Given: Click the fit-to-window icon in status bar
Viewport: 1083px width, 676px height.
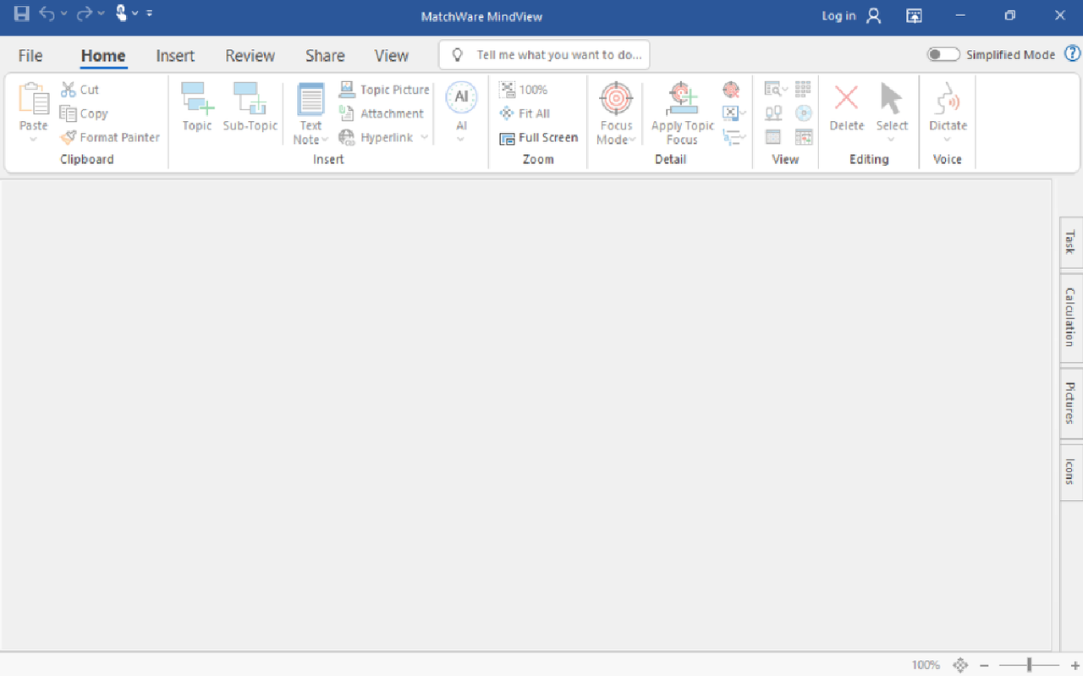Looking at the screenshot, I should pyautogui.click(x=960, y=665).
